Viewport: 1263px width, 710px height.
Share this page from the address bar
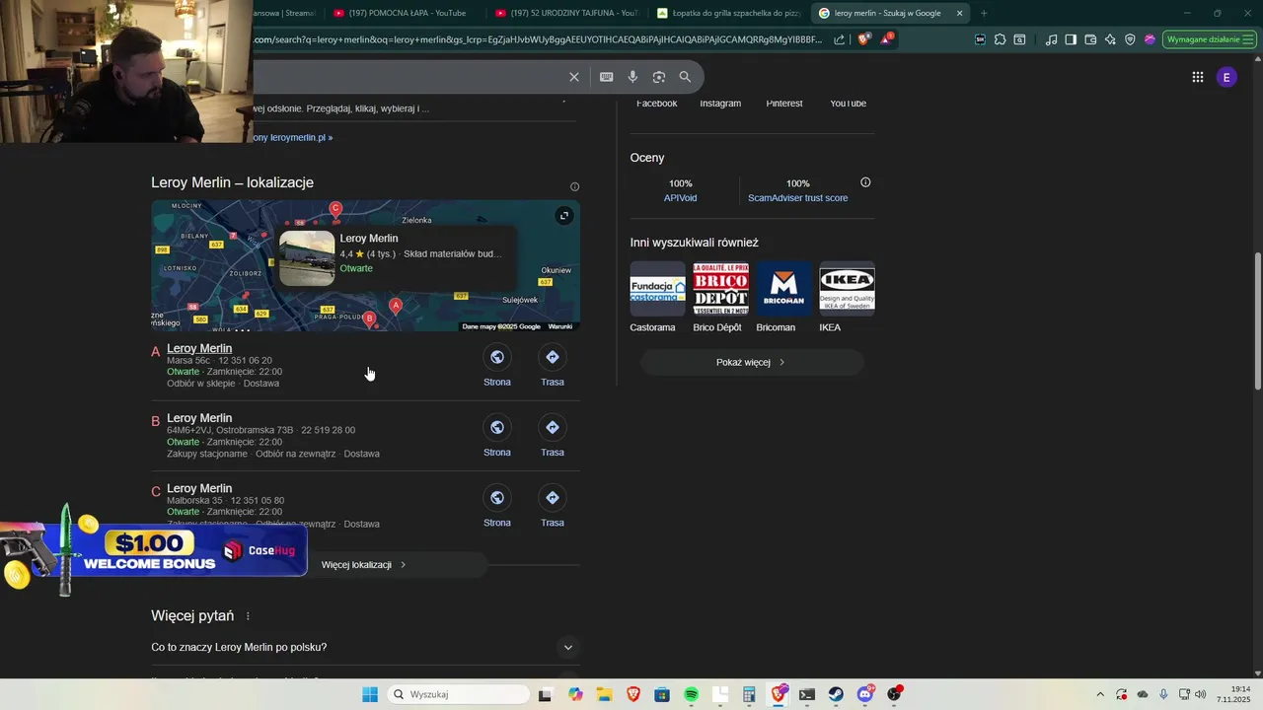coord(839,39)
